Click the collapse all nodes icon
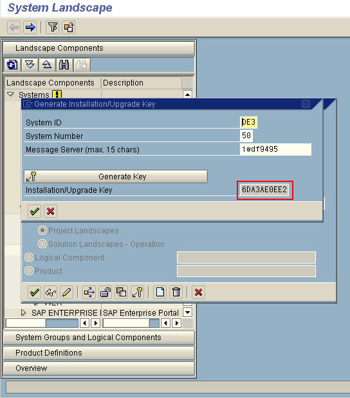 (47, 65)
